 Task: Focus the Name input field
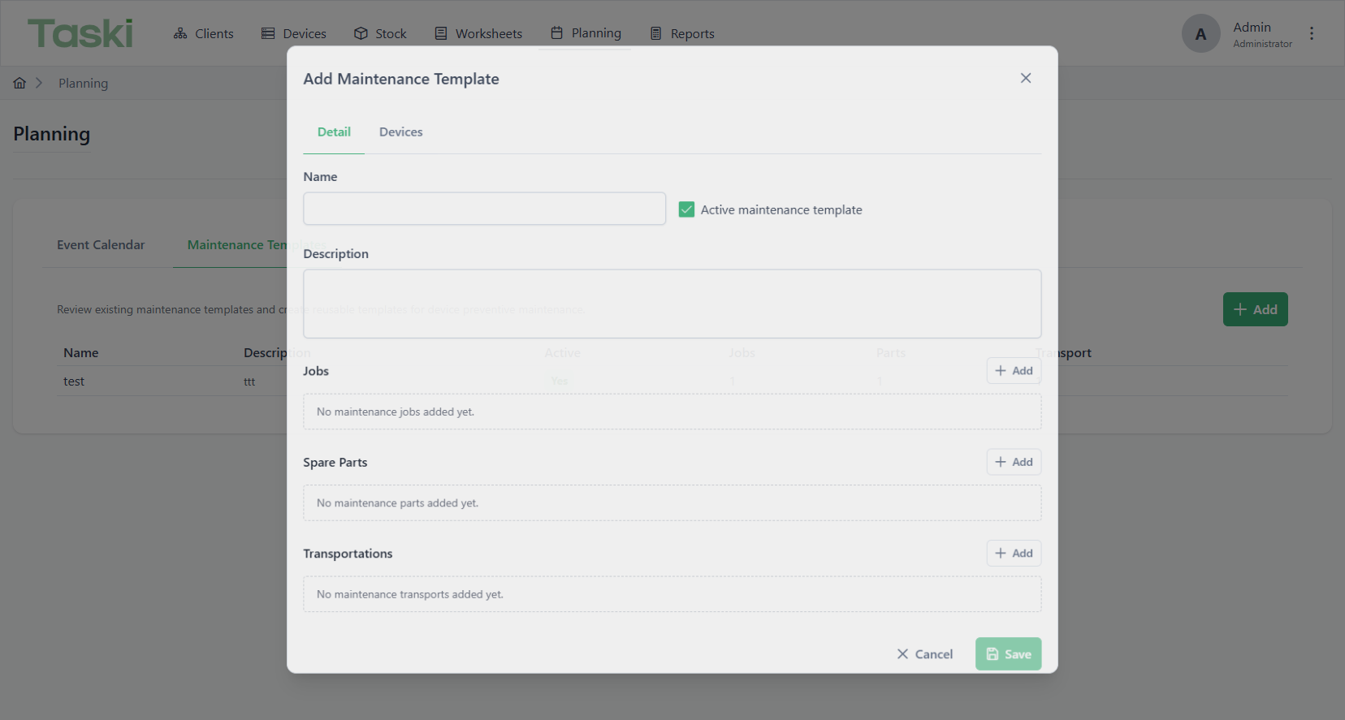(484, 209)
